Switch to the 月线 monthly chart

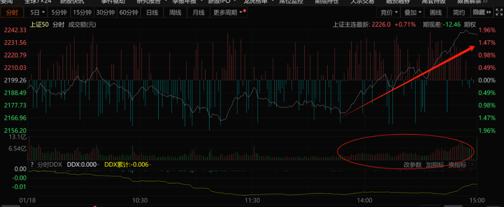[x=198, y=13]
